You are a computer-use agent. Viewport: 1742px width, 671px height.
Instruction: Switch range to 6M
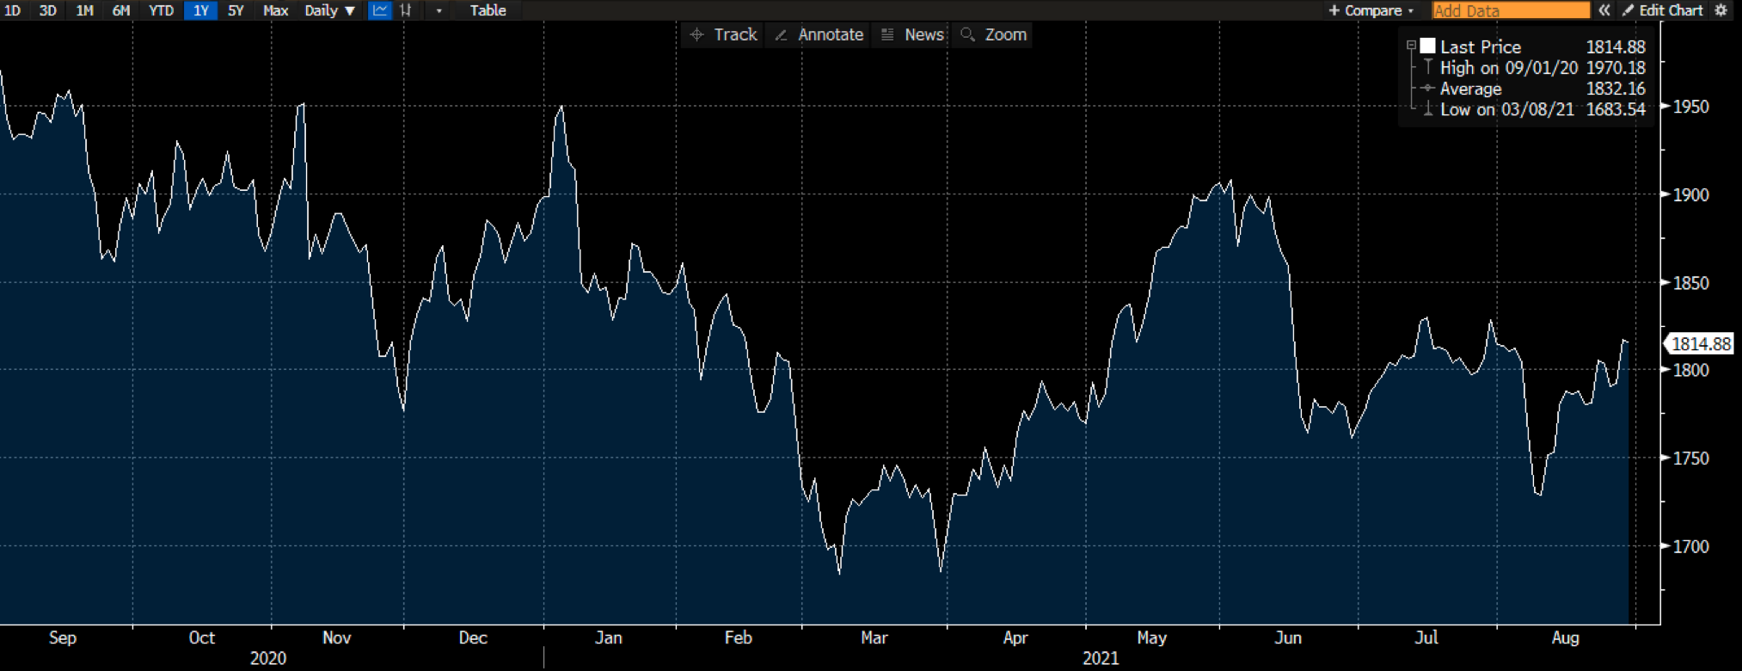[x=121, y=10]
